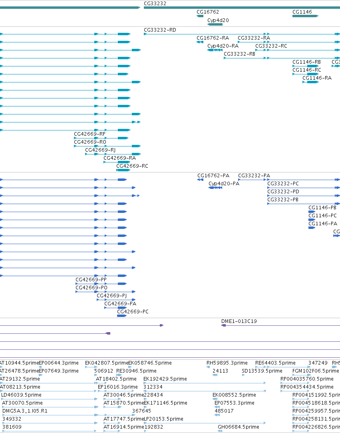Select transcript CG33232-RD

coord(160,30)
